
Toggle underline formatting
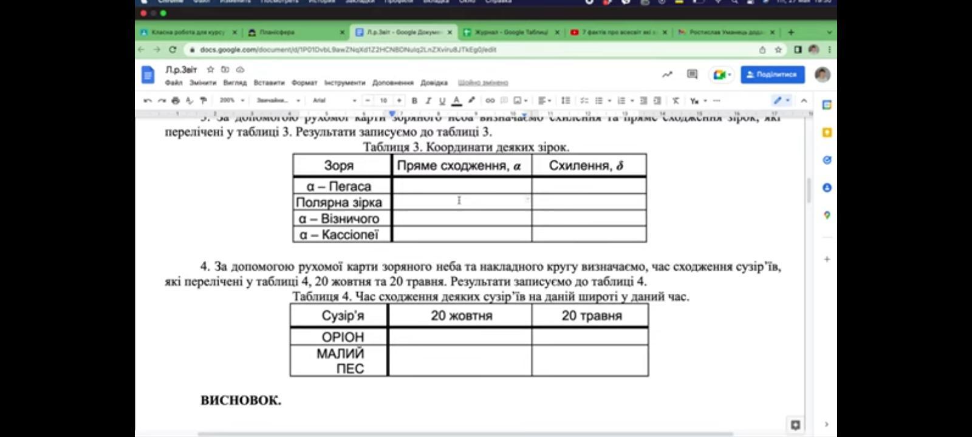click(442, 101)
